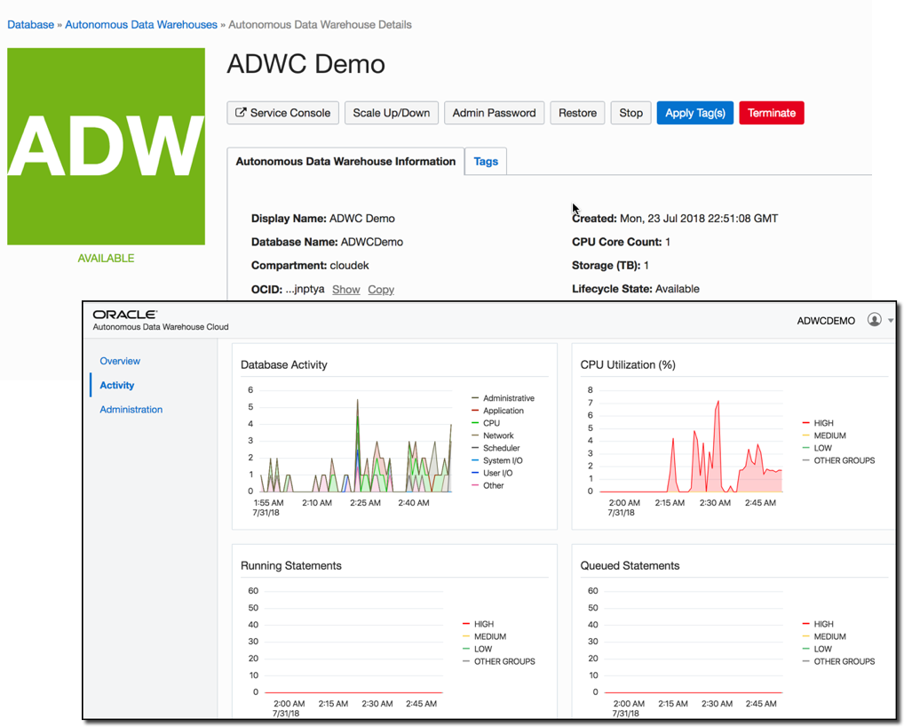The image size is (904, 727).
Task: Terminate the data warehouse
Action: pos(771,113)
